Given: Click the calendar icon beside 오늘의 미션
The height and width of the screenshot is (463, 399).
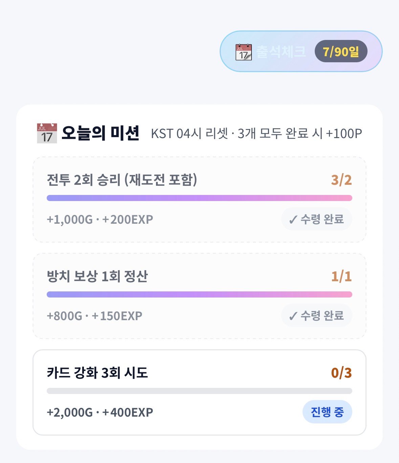Looking at the screenshot, I should (47, 133).
